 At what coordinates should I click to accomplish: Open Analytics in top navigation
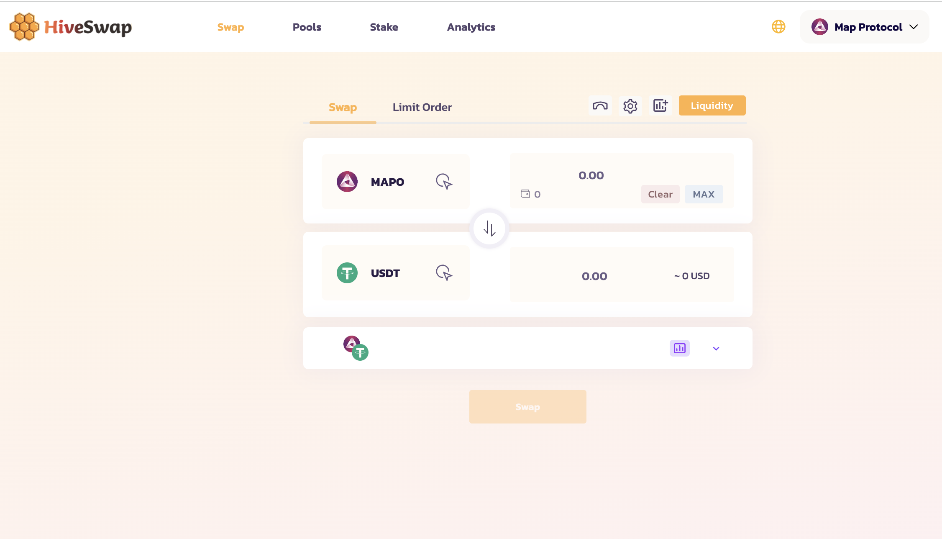(x=471, y=27)
